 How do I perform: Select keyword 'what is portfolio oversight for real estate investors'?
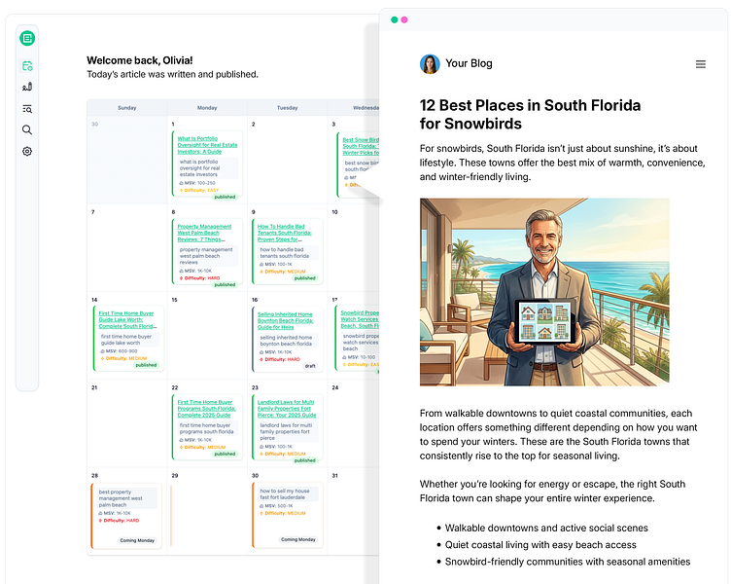pyautogui.click(x=208, y=168)
